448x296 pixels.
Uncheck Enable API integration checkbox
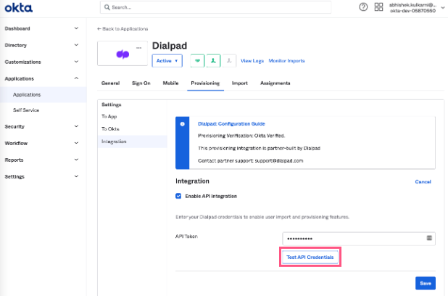click(178, 196)
